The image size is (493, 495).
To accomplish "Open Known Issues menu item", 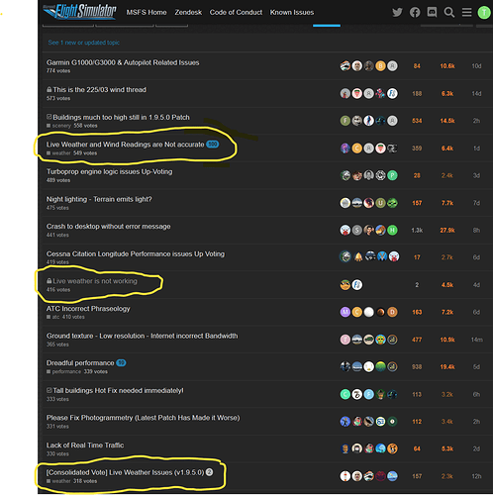I will tap(292, 13).
